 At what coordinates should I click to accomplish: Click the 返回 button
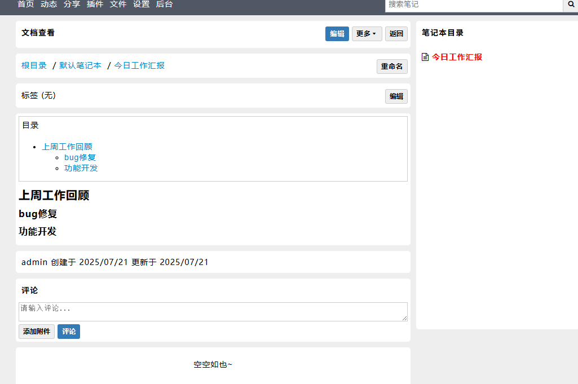coord(396,33)
